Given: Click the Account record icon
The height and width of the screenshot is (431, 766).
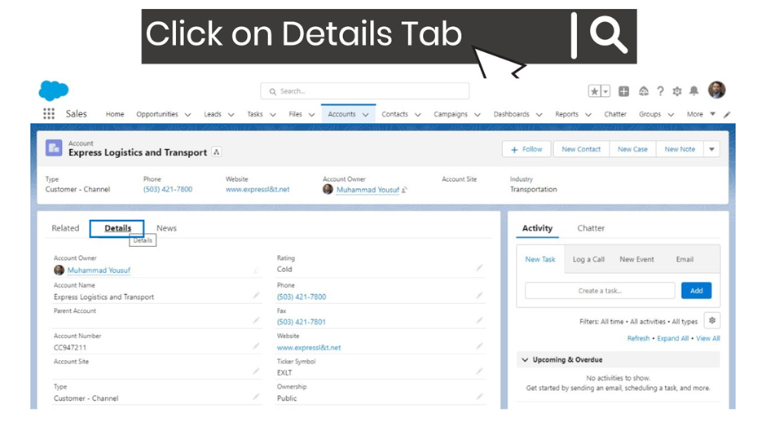Looking at the screenshot, I should pyautogui.click(x=54, y=148).
